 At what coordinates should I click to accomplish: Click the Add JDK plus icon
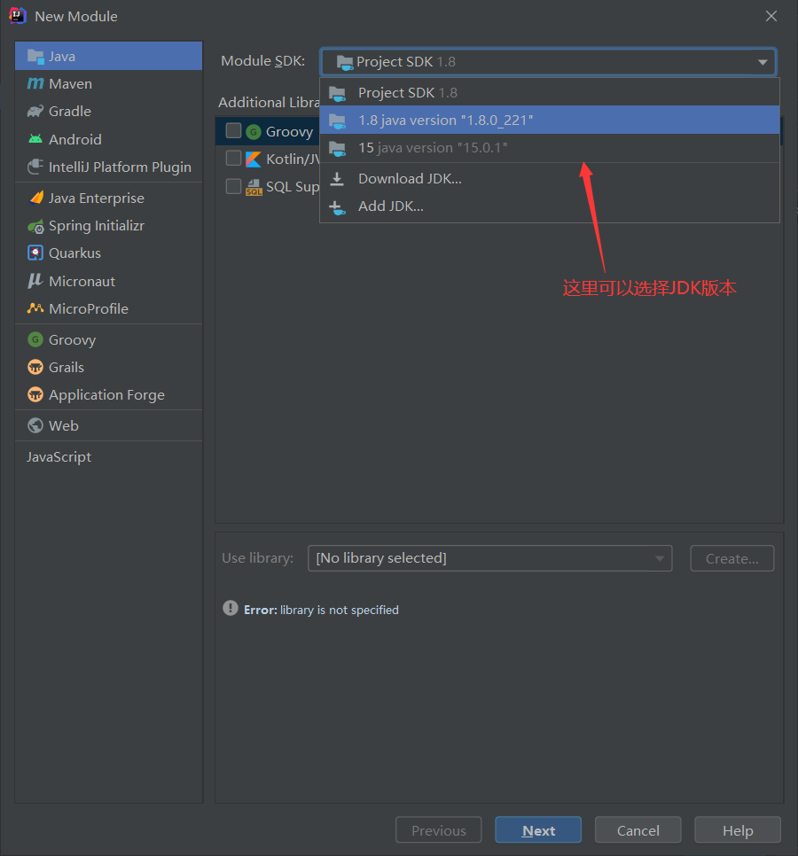pyautogui.click(x=338, y=206)
